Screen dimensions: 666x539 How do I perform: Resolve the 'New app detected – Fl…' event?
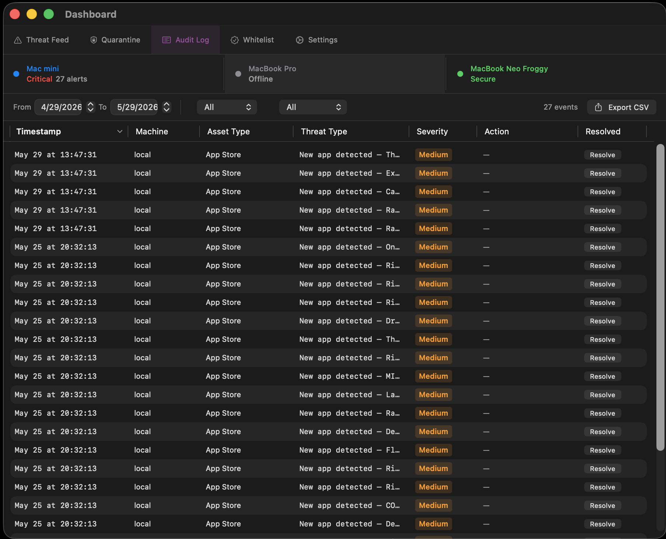pos(603,450)
